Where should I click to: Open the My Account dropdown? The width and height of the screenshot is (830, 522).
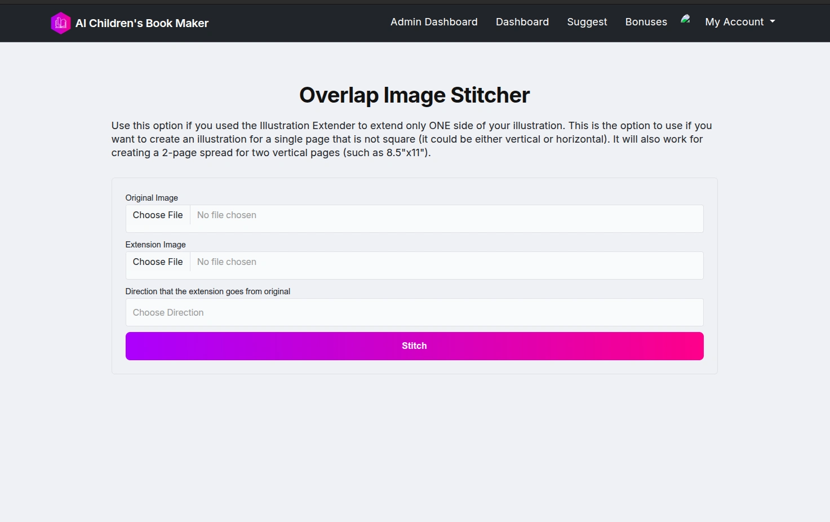[x=735, y=21]
